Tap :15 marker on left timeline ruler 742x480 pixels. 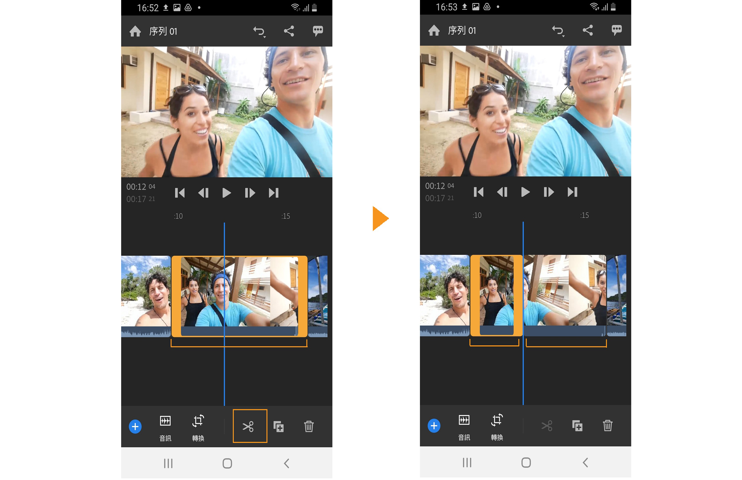[x=286, y=216]
